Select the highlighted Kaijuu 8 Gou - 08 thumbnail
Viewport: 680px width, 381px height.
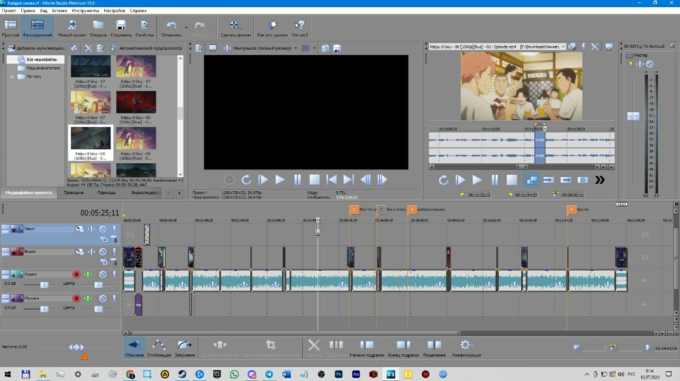click(91, 143)
